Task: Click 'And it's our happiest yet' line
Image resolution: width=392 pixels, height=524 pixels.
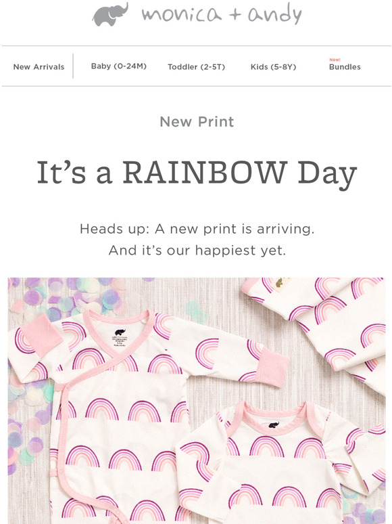Action: [x=197, y=250]
